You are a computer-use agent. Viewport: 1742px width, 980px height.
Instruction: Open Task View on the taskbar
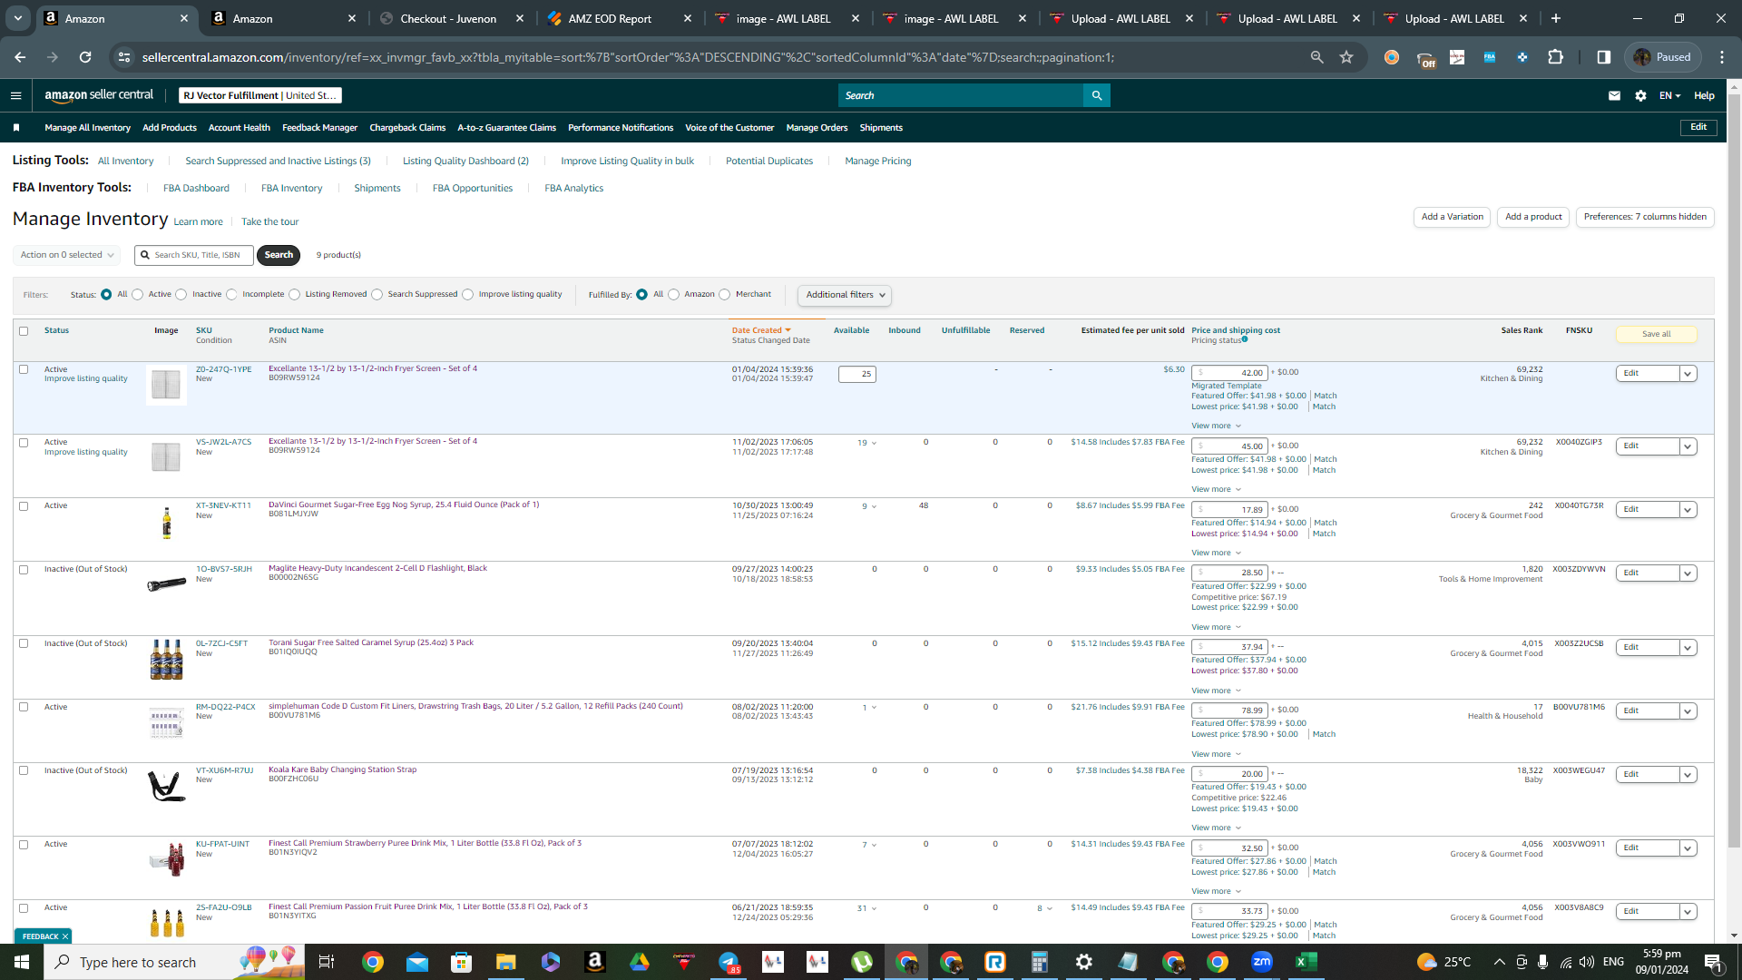coord(327,962)
